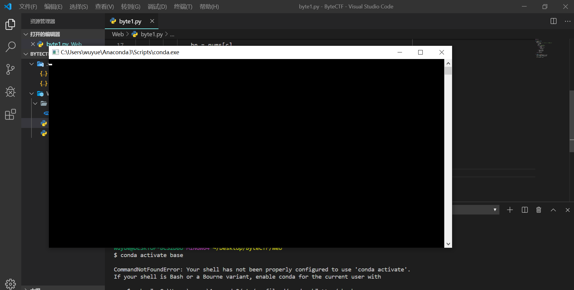Select the byte1.py editor tab
The image size is (574, 290).
click(130, 21)
